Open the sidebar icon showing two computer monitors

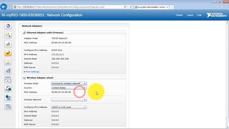pos(8,71)
